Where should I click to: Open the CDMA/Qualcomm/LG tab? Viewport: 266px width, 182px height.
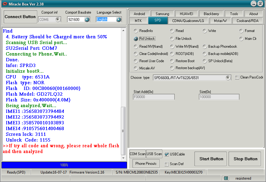pos(188,21)
